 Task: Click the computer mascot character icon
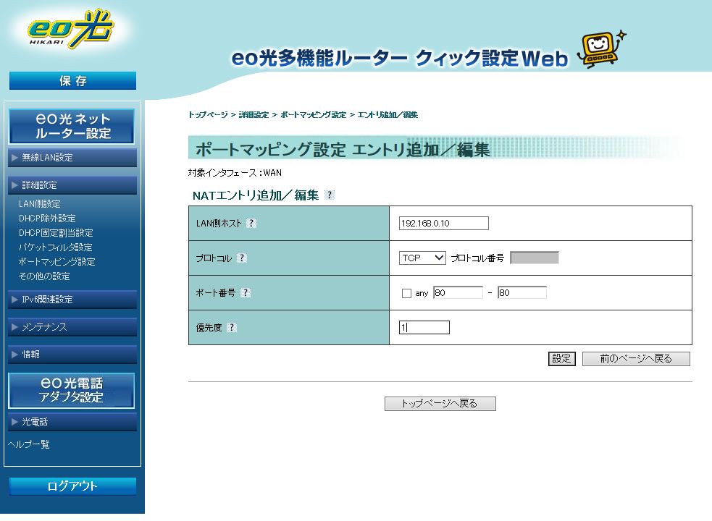point(601,49)
